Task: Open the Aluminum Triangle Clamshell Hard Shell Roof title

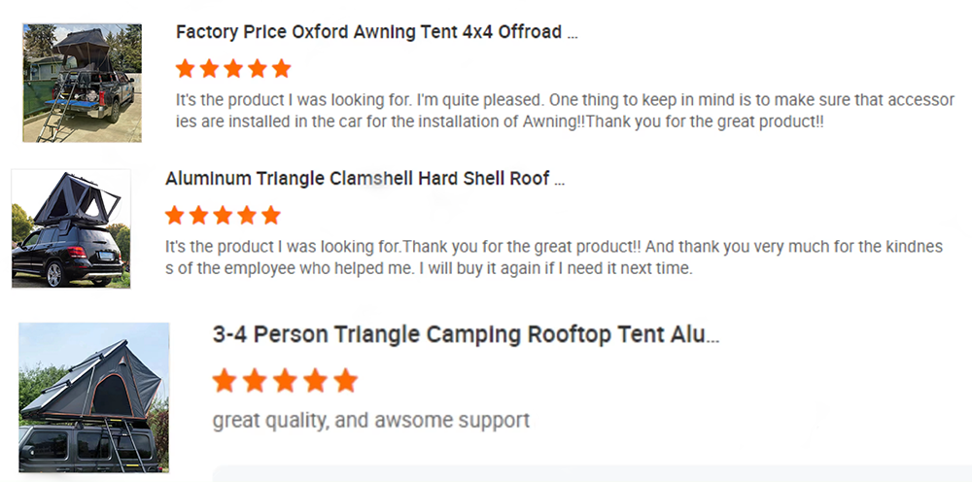Action: pyautogui.click(x=364, y=179)
